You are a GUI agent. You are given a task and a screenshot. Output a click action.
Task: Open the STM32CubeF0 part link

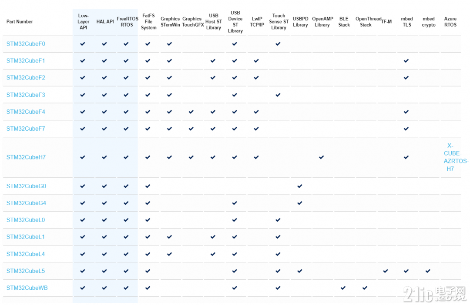tap(26, 44)
